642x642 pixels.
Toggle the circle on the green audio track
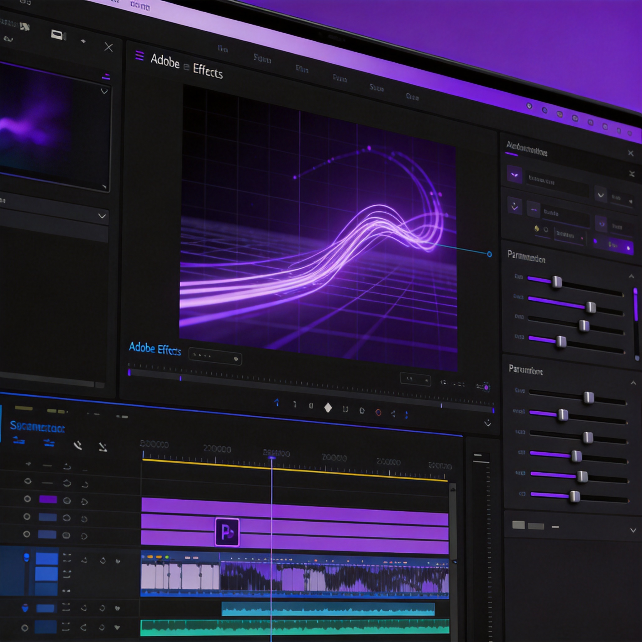(24, 628)
